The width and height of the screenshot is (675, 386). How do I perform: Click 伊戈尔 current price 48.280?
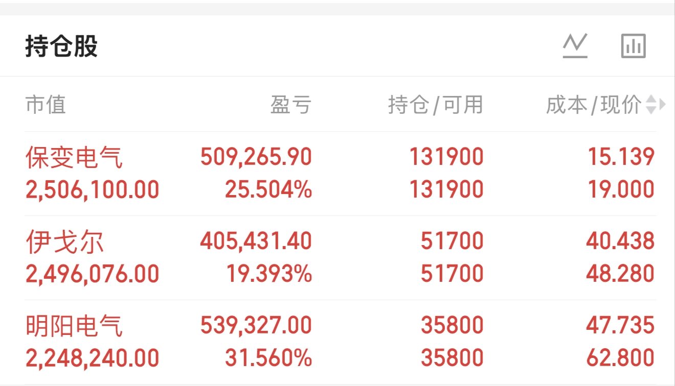point(620,274)
